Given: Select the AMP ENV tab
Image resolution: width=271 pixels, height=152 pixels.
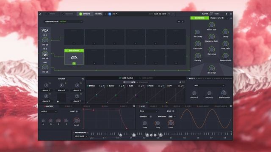Looking at the screenshot, I should click(49, 106).
